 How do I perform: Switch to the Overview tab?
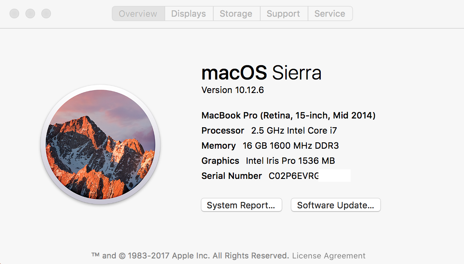coord(138,14)
